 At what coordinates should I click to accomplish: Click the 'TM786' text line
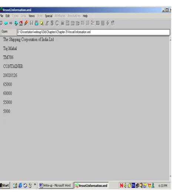pos(8,57)
